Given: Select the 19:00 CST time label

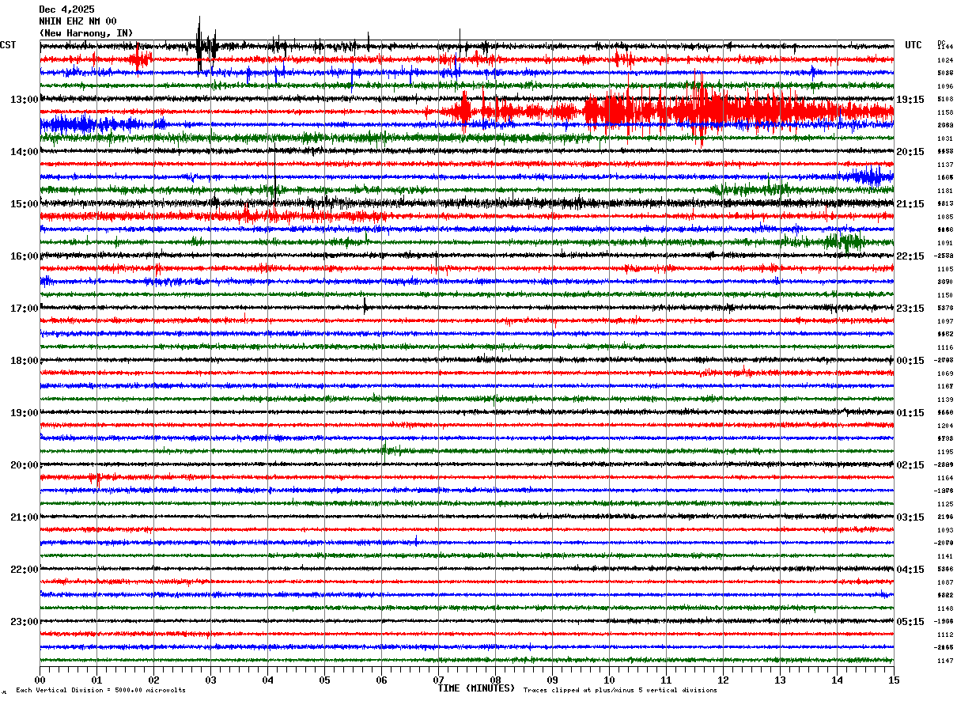Looking at the screenshot, I should pos(24,413).
